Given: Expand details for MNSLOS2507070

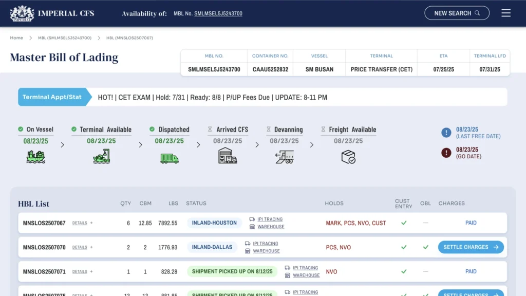Looking at the screenshot, I should [x=83, y=247].
